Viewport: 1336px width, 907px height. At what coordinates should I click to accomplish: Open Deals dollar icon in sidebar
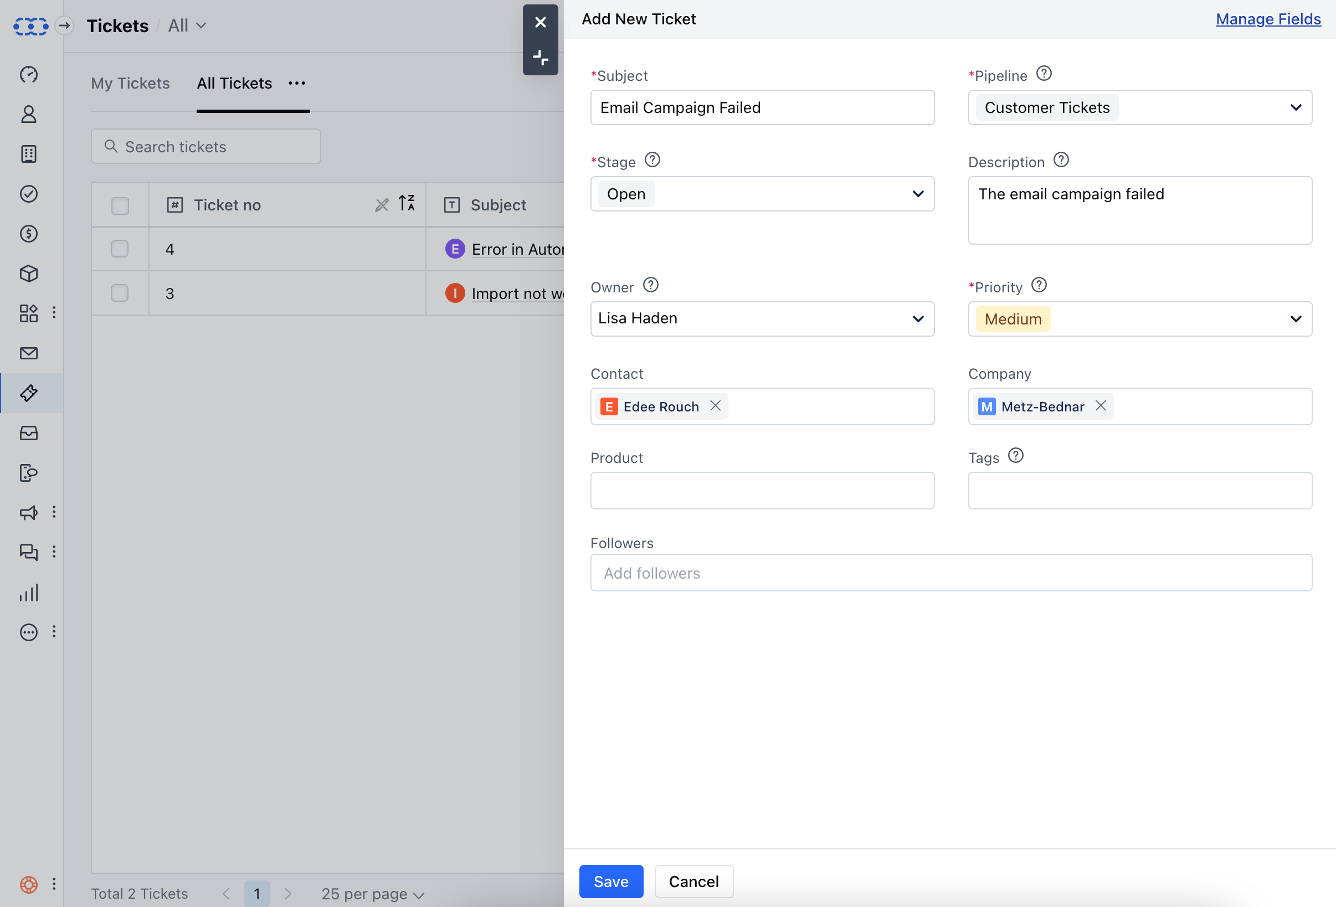(29, 233)
